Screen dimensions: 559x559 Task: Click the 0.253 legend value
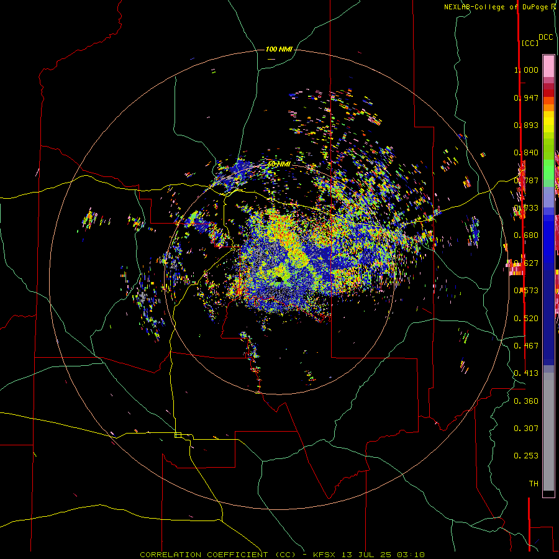pos(526,456)
